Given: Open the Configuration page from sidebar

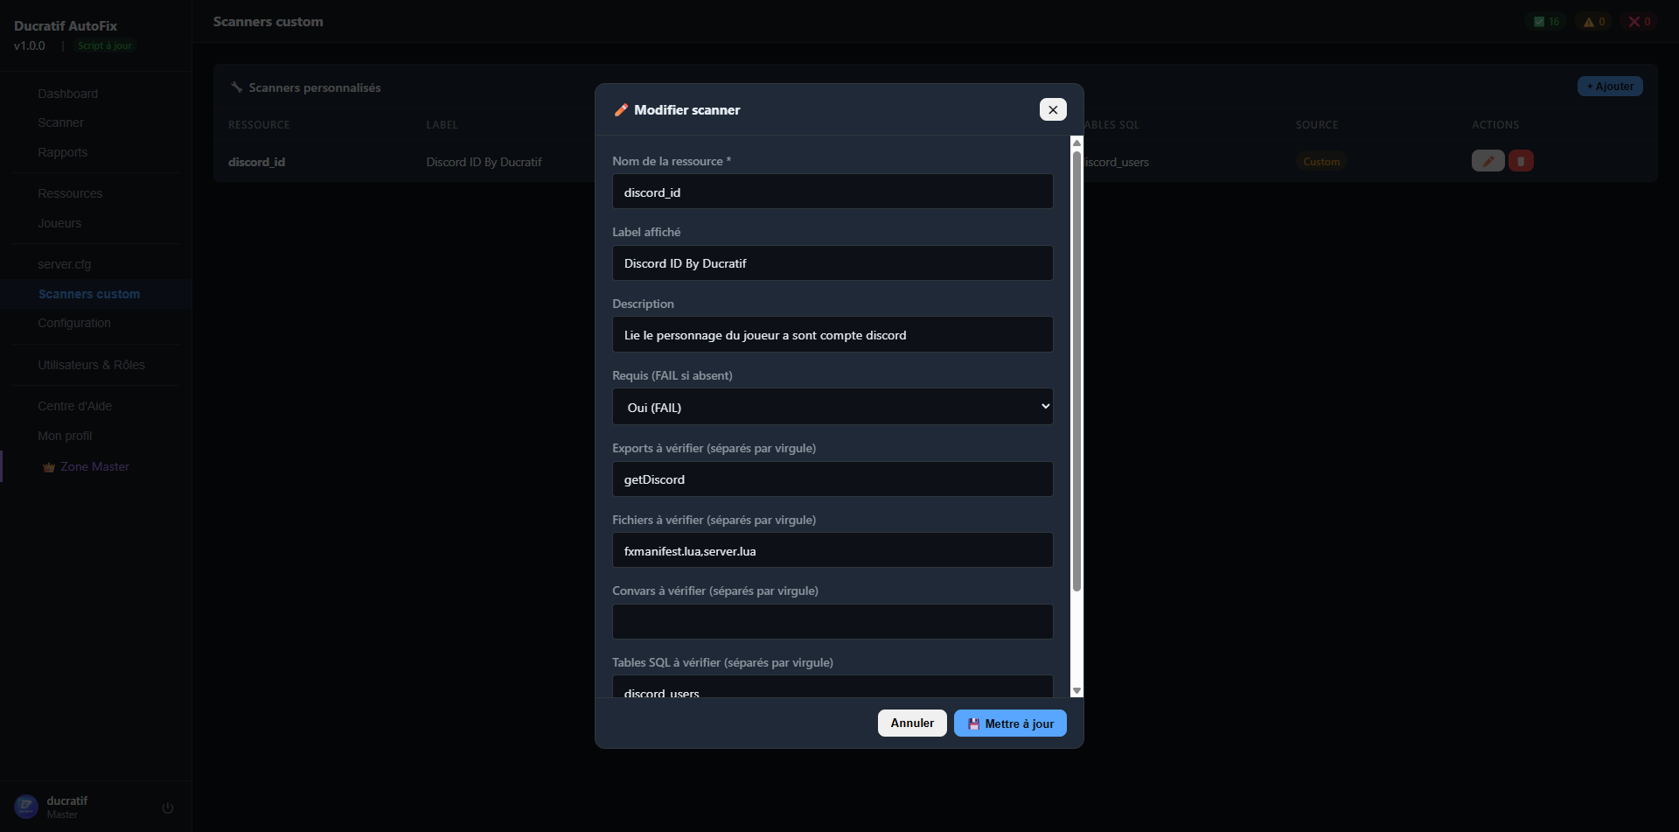Looking at the screenshot, I should (74, 322).
